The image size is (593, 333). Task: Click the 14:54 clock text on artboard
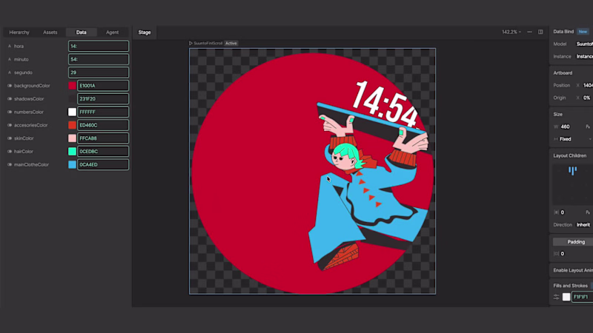385,104
